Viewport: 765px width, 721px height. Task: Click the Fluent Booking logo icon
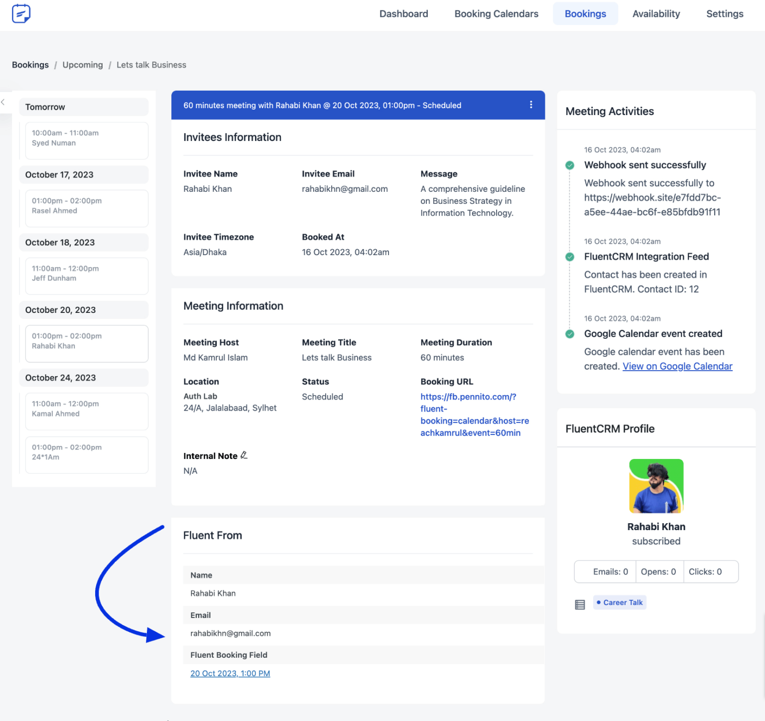click(21, 13)
